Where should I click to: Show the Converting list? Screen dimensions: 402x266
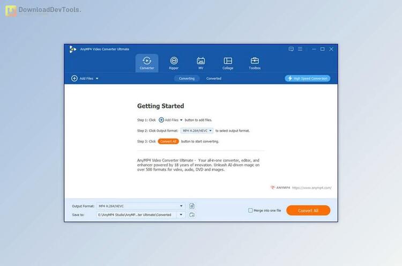pos(187,78)
